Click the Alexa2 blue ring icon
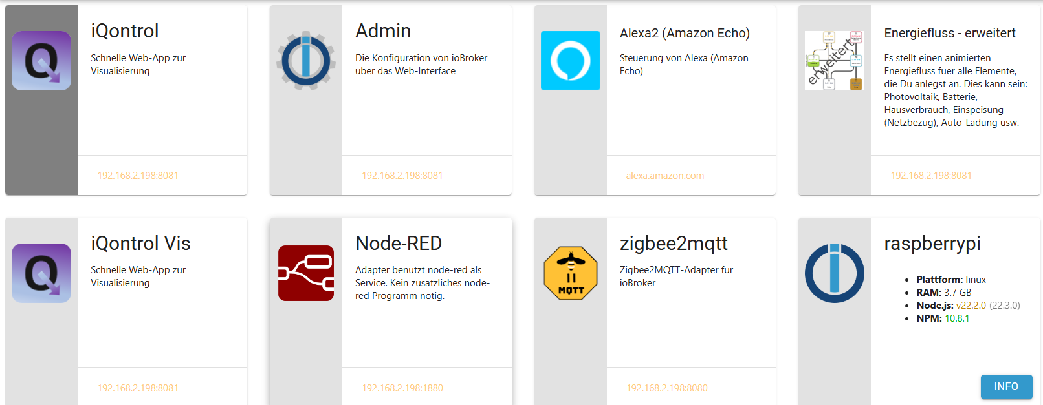Screen dimensions: 1043x405 (570, 61)
